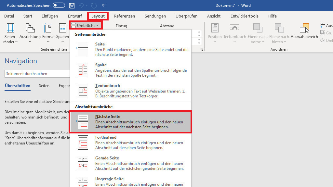Choose Gerade Seite section break
This screenshot has width=333, height=187.
tap(131, 163)
